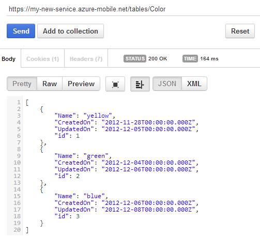260x241 pixels.
Task: Select the Preview view mode
Action: 81,84
